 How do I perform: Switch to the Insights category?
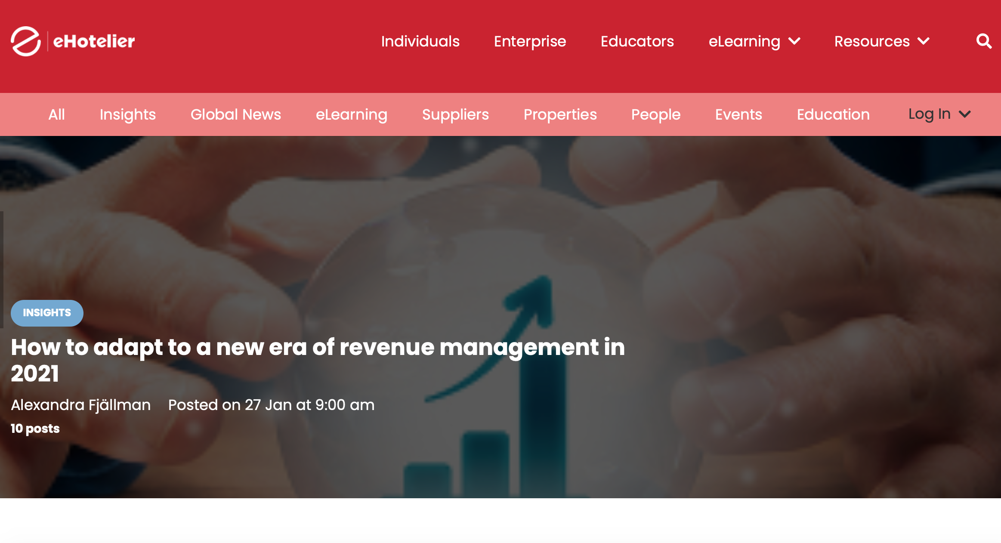tap(128, 114)
